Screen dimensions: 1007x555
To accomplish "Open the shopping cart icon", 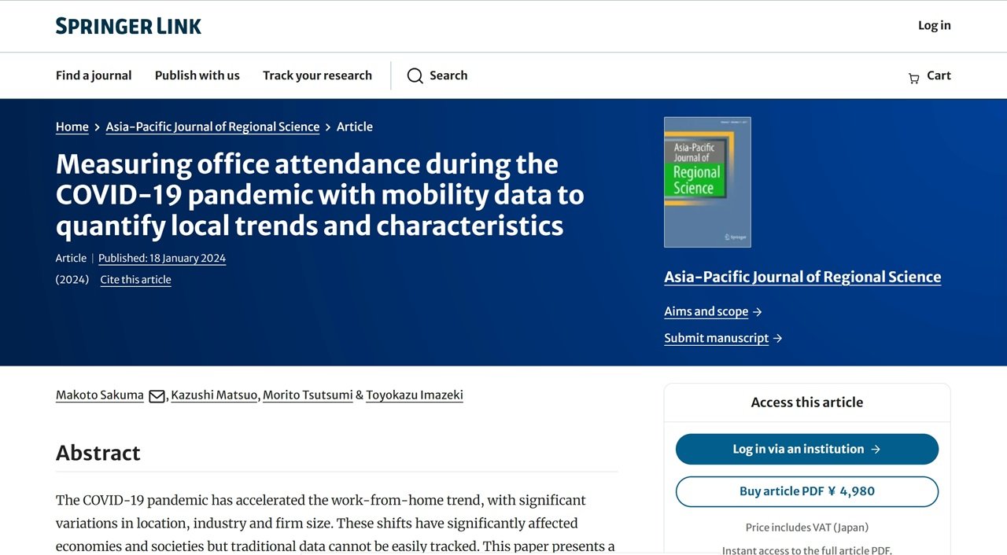I will coord(913,78).
